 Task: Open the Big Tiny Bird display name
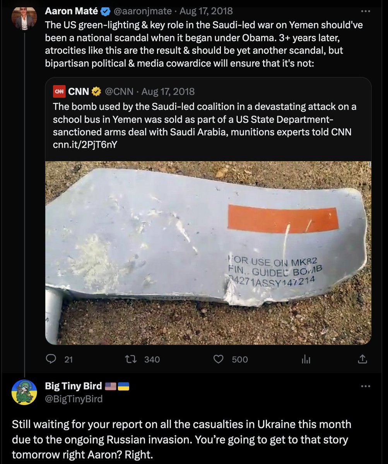[73, 386]
